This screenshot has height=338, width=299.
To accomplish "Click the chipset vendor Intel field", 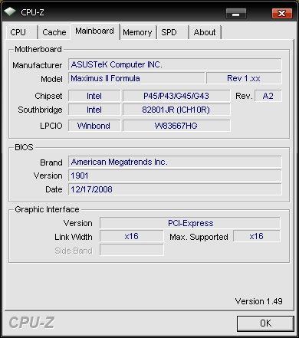I will (94, 96).
